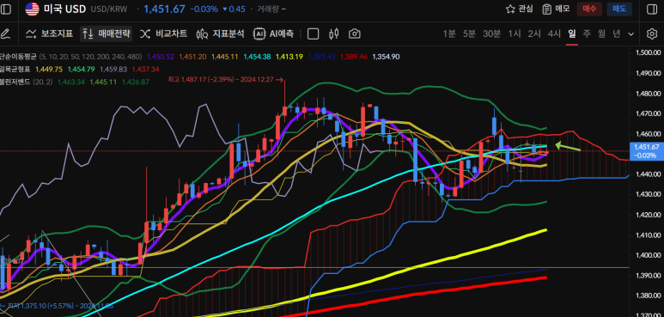Toggle the right sidebar panel icon
The image size is (664, 317).
point(652,9)
